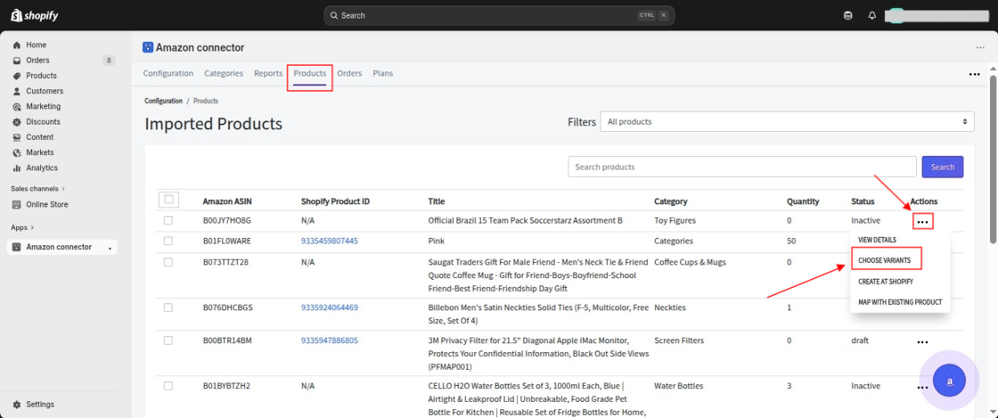Expand the Apps section
Screen dimensions: 998x418
[22, 227]
